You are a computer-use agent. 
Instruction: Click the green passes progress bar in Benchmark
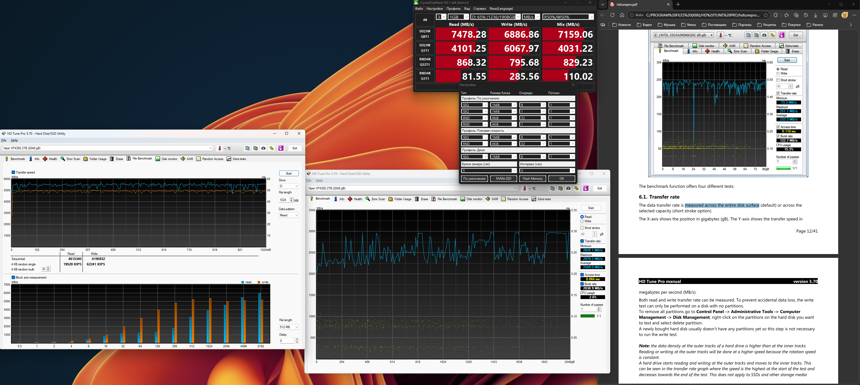[587, 316]
